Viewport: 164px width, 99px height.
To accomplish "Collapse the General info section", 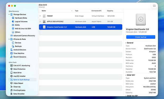I will coord(126,43).
